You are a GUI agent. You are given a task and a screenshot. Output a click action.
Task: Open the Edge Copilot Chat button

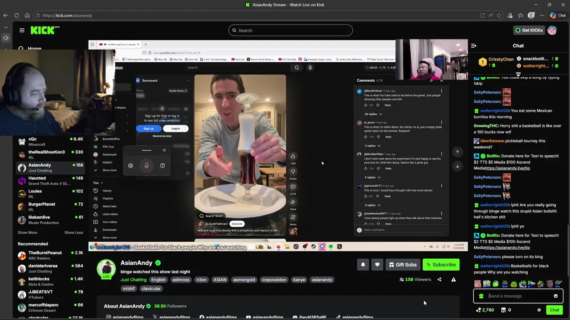click(558, 16)
